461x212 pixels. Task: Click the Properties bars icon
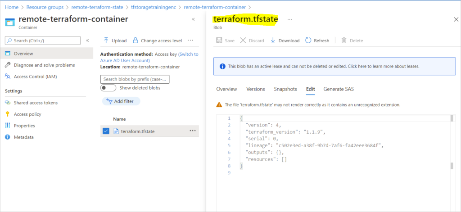click(8, 126)
